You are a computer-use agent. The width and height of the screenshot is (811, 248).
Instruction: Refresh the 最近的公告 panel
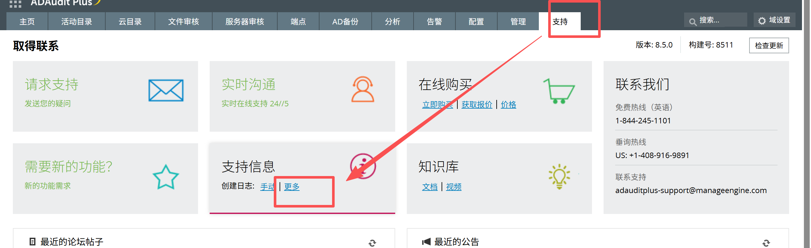click(x=766, y=243)
